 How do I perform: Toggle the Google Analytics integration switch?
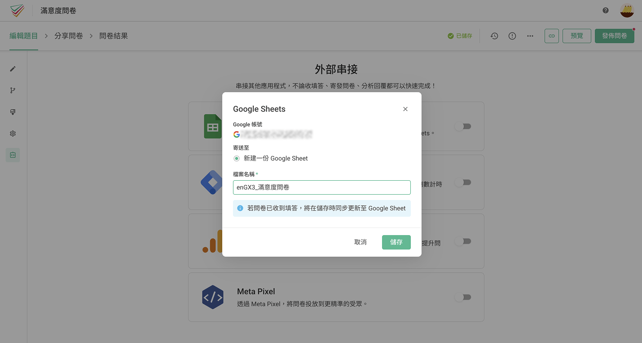click(x=463, y=241)
